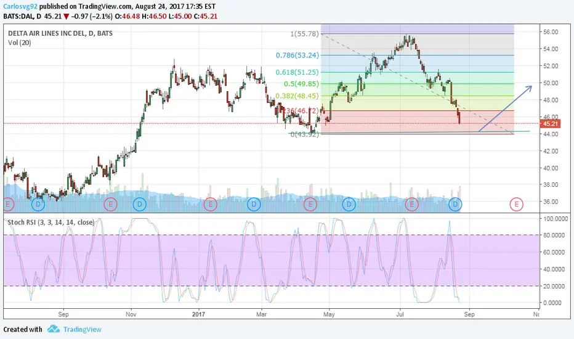
Task: Click the August 24, 2017 17:35 EST timestamp
Action: pyautogui.click(x=175, y=7)
